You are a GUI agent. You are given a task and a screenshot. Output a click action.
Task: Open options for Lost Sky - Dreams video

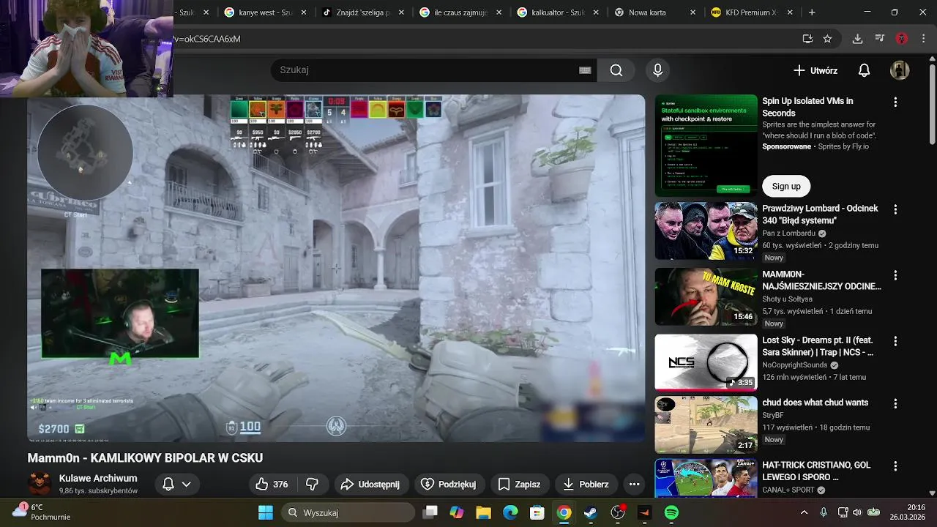[x=895, y=342]
